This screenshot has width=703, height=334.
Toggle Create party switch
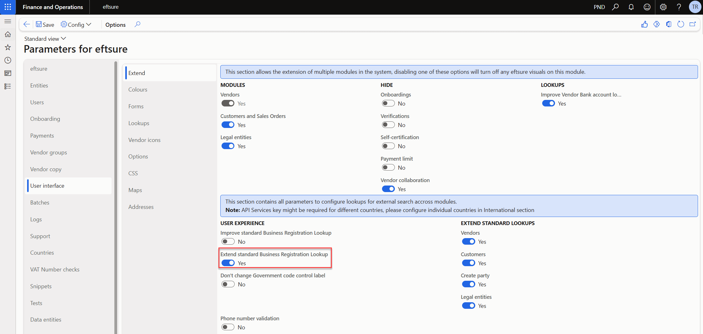[468, 284]
